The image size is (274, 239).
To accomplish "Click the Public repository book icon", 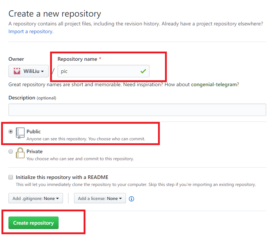I will [x=20, y=133].
